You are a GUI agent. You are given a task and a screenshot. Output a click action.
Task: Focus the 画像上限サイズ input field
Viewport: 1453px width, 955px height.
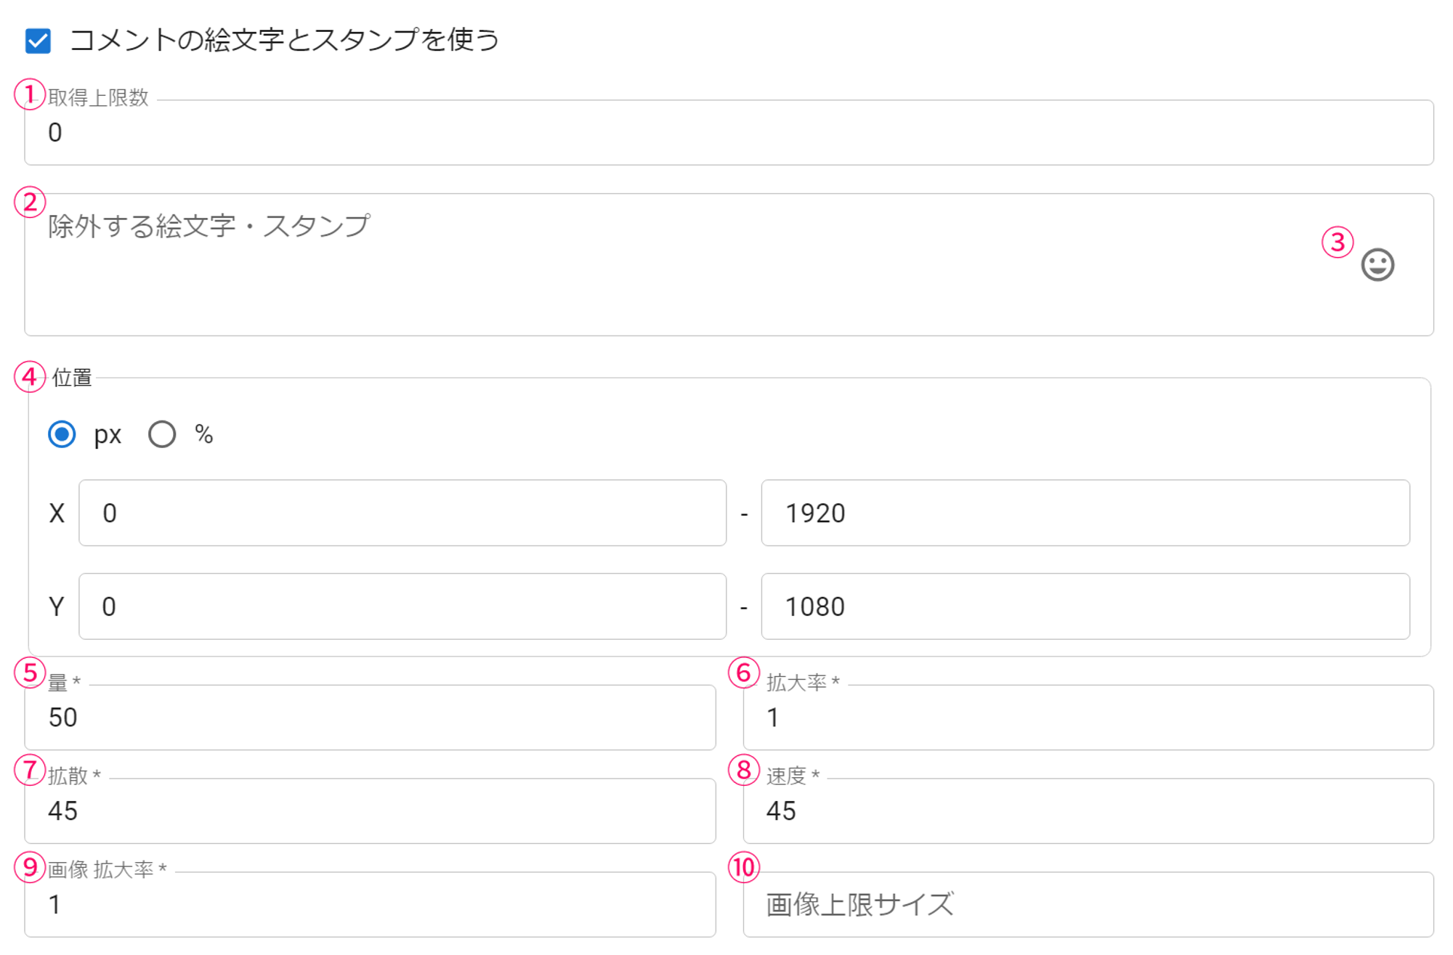coord(1088,905)
